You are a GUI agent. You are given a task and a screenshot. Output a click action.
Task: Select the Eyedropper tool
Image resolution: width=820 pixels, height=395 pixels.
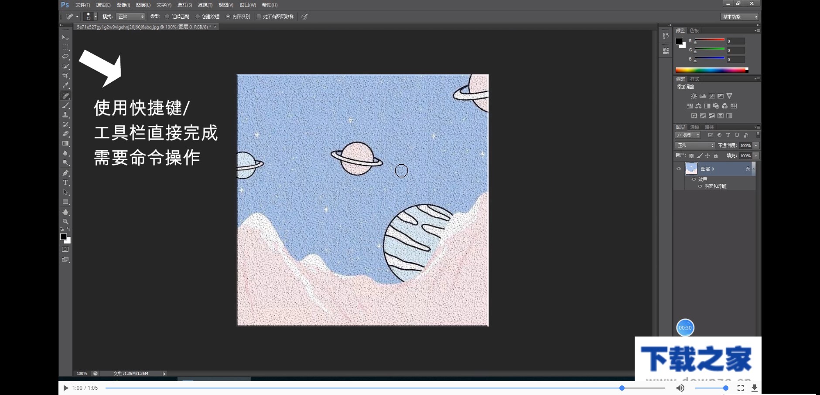coord(65,85)
